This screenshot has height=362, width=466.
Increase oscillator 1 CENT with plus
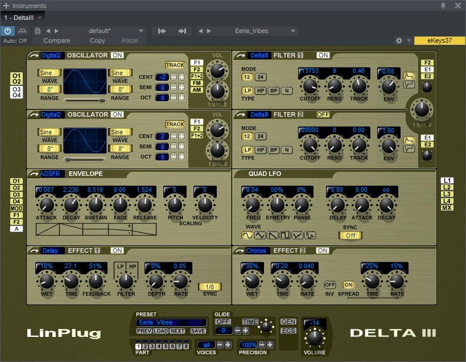[x=182, y=77]
